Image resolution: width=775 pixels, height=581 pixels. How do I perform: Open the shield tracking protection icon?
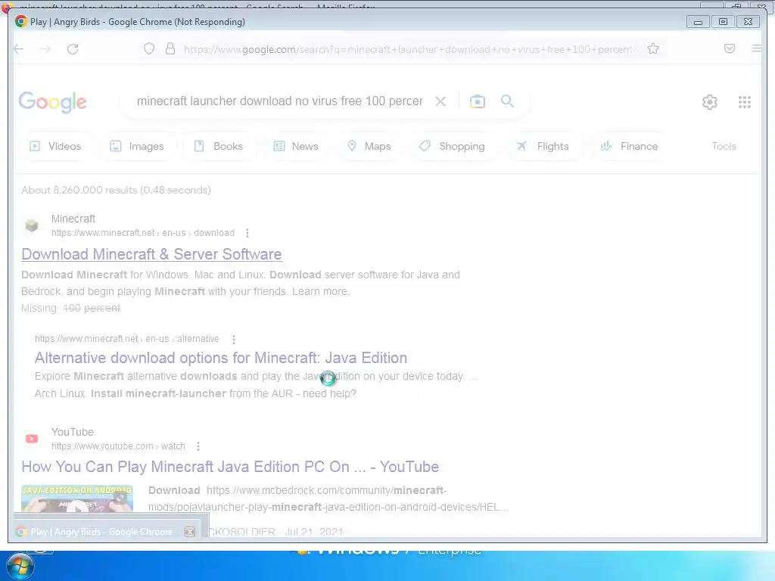[149, 48]
